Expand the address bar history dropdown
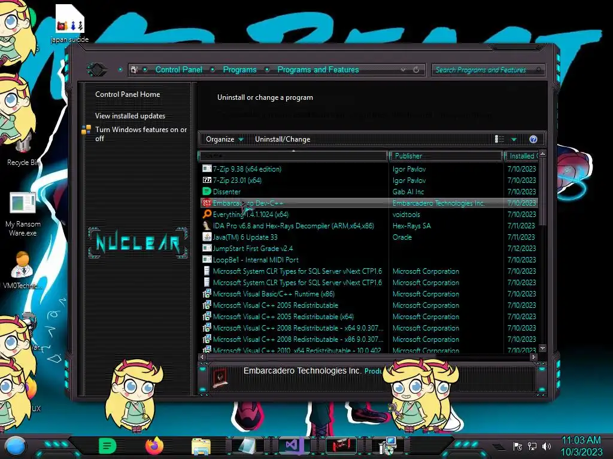The height and width of the screenshot is (459, 613). pyautogui.click(x=403, y=69)
